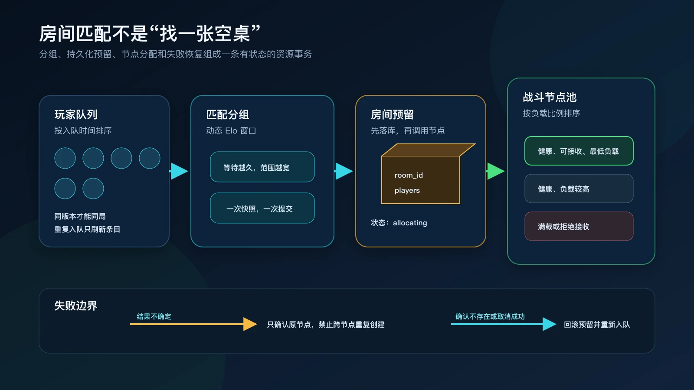Click the title 房间匹配不是"找一张空桌"
The image size is (694, 390).
(x=150, y=33)
